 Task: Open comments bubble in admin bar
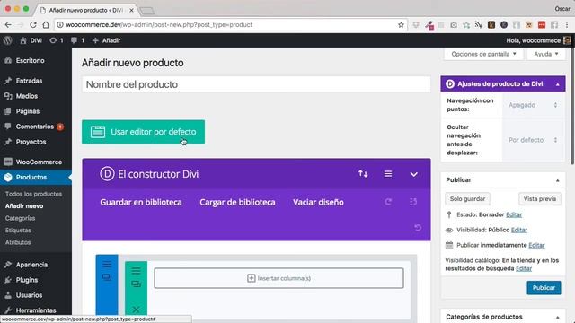click(77, 40)
